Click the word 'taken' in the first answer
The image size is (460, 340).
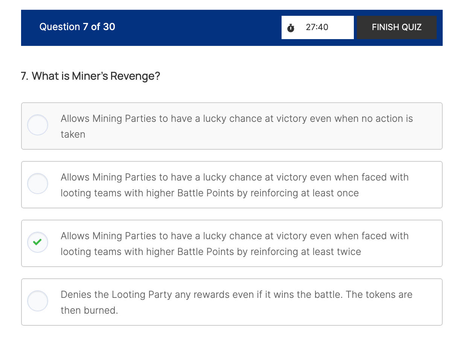pos(73,134)
